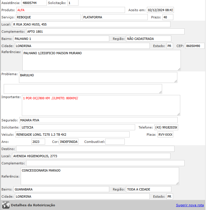
Task: Focus the empty Combustível field
Action: (x=115, y=142)
